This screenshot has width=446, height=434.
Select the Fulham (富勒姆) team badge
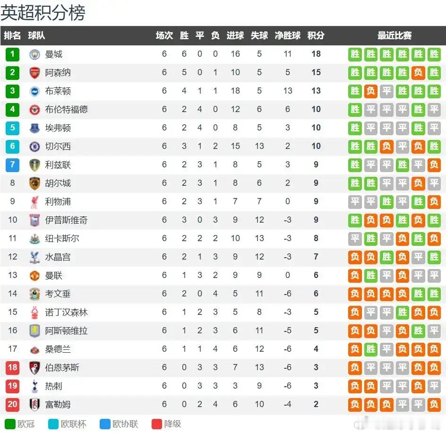[34, 404]
